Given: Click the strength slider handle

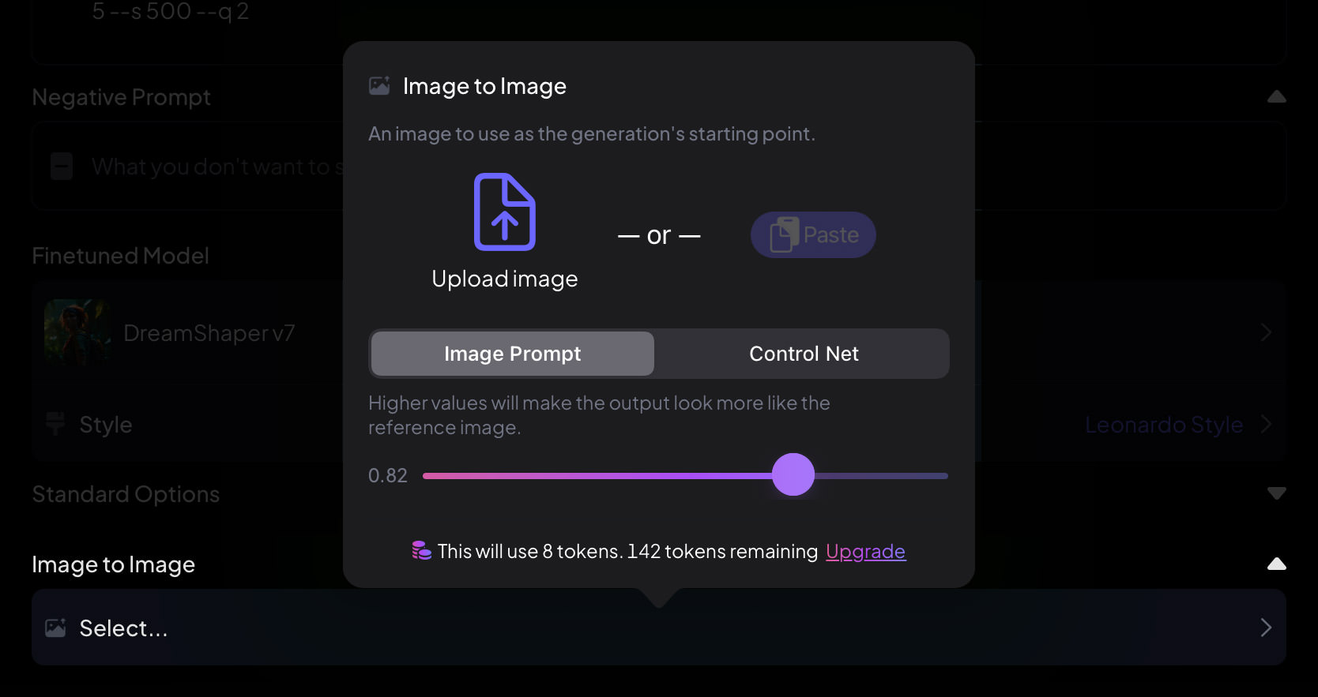Looking at the screenshot, I should click(793, 474).
